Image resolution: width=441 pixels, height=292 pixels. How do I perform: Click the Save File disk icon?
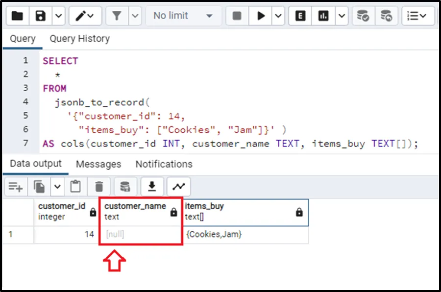[x=41, y=16]
